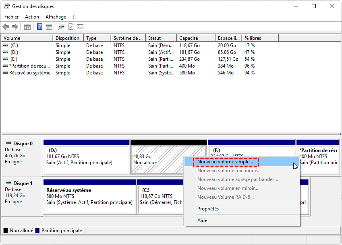
Task: Click the Forward arrow in the toolbar
Action: (x=15, y=27)
